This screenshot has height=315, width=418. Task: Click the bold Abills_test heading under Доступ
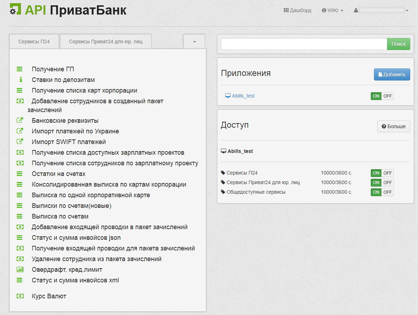(240, 151)
